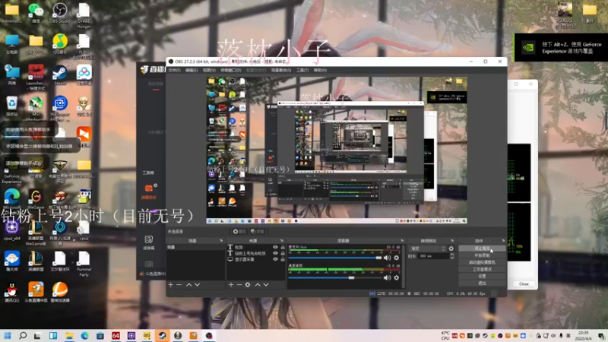Hide the second text source
Screen dimensions: 608x342
point(275,253)
